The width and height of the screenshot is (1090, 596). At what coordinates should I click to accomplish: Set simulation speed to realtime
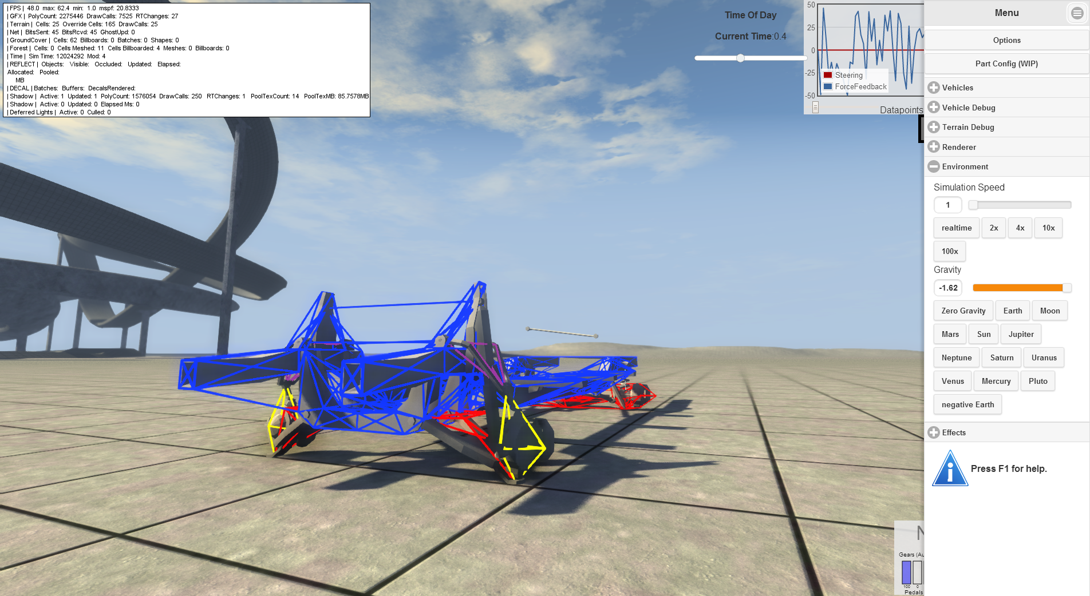956,228
